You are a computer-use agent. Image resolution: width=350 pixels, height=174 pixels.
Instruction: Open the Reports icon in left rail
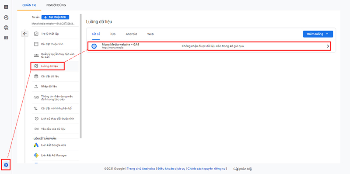pyautogui.click(x=6, y=7)
